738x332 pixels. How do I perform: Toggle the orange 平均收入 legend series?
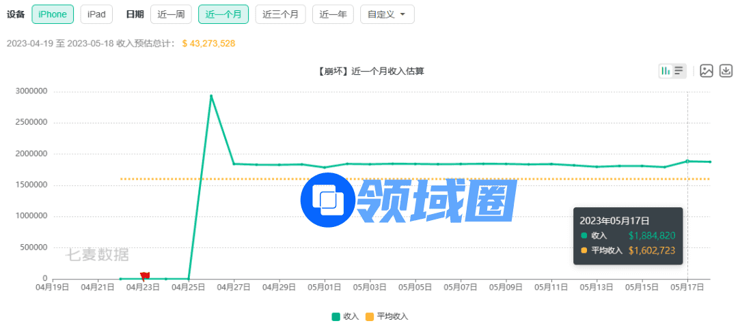[387, 316]
